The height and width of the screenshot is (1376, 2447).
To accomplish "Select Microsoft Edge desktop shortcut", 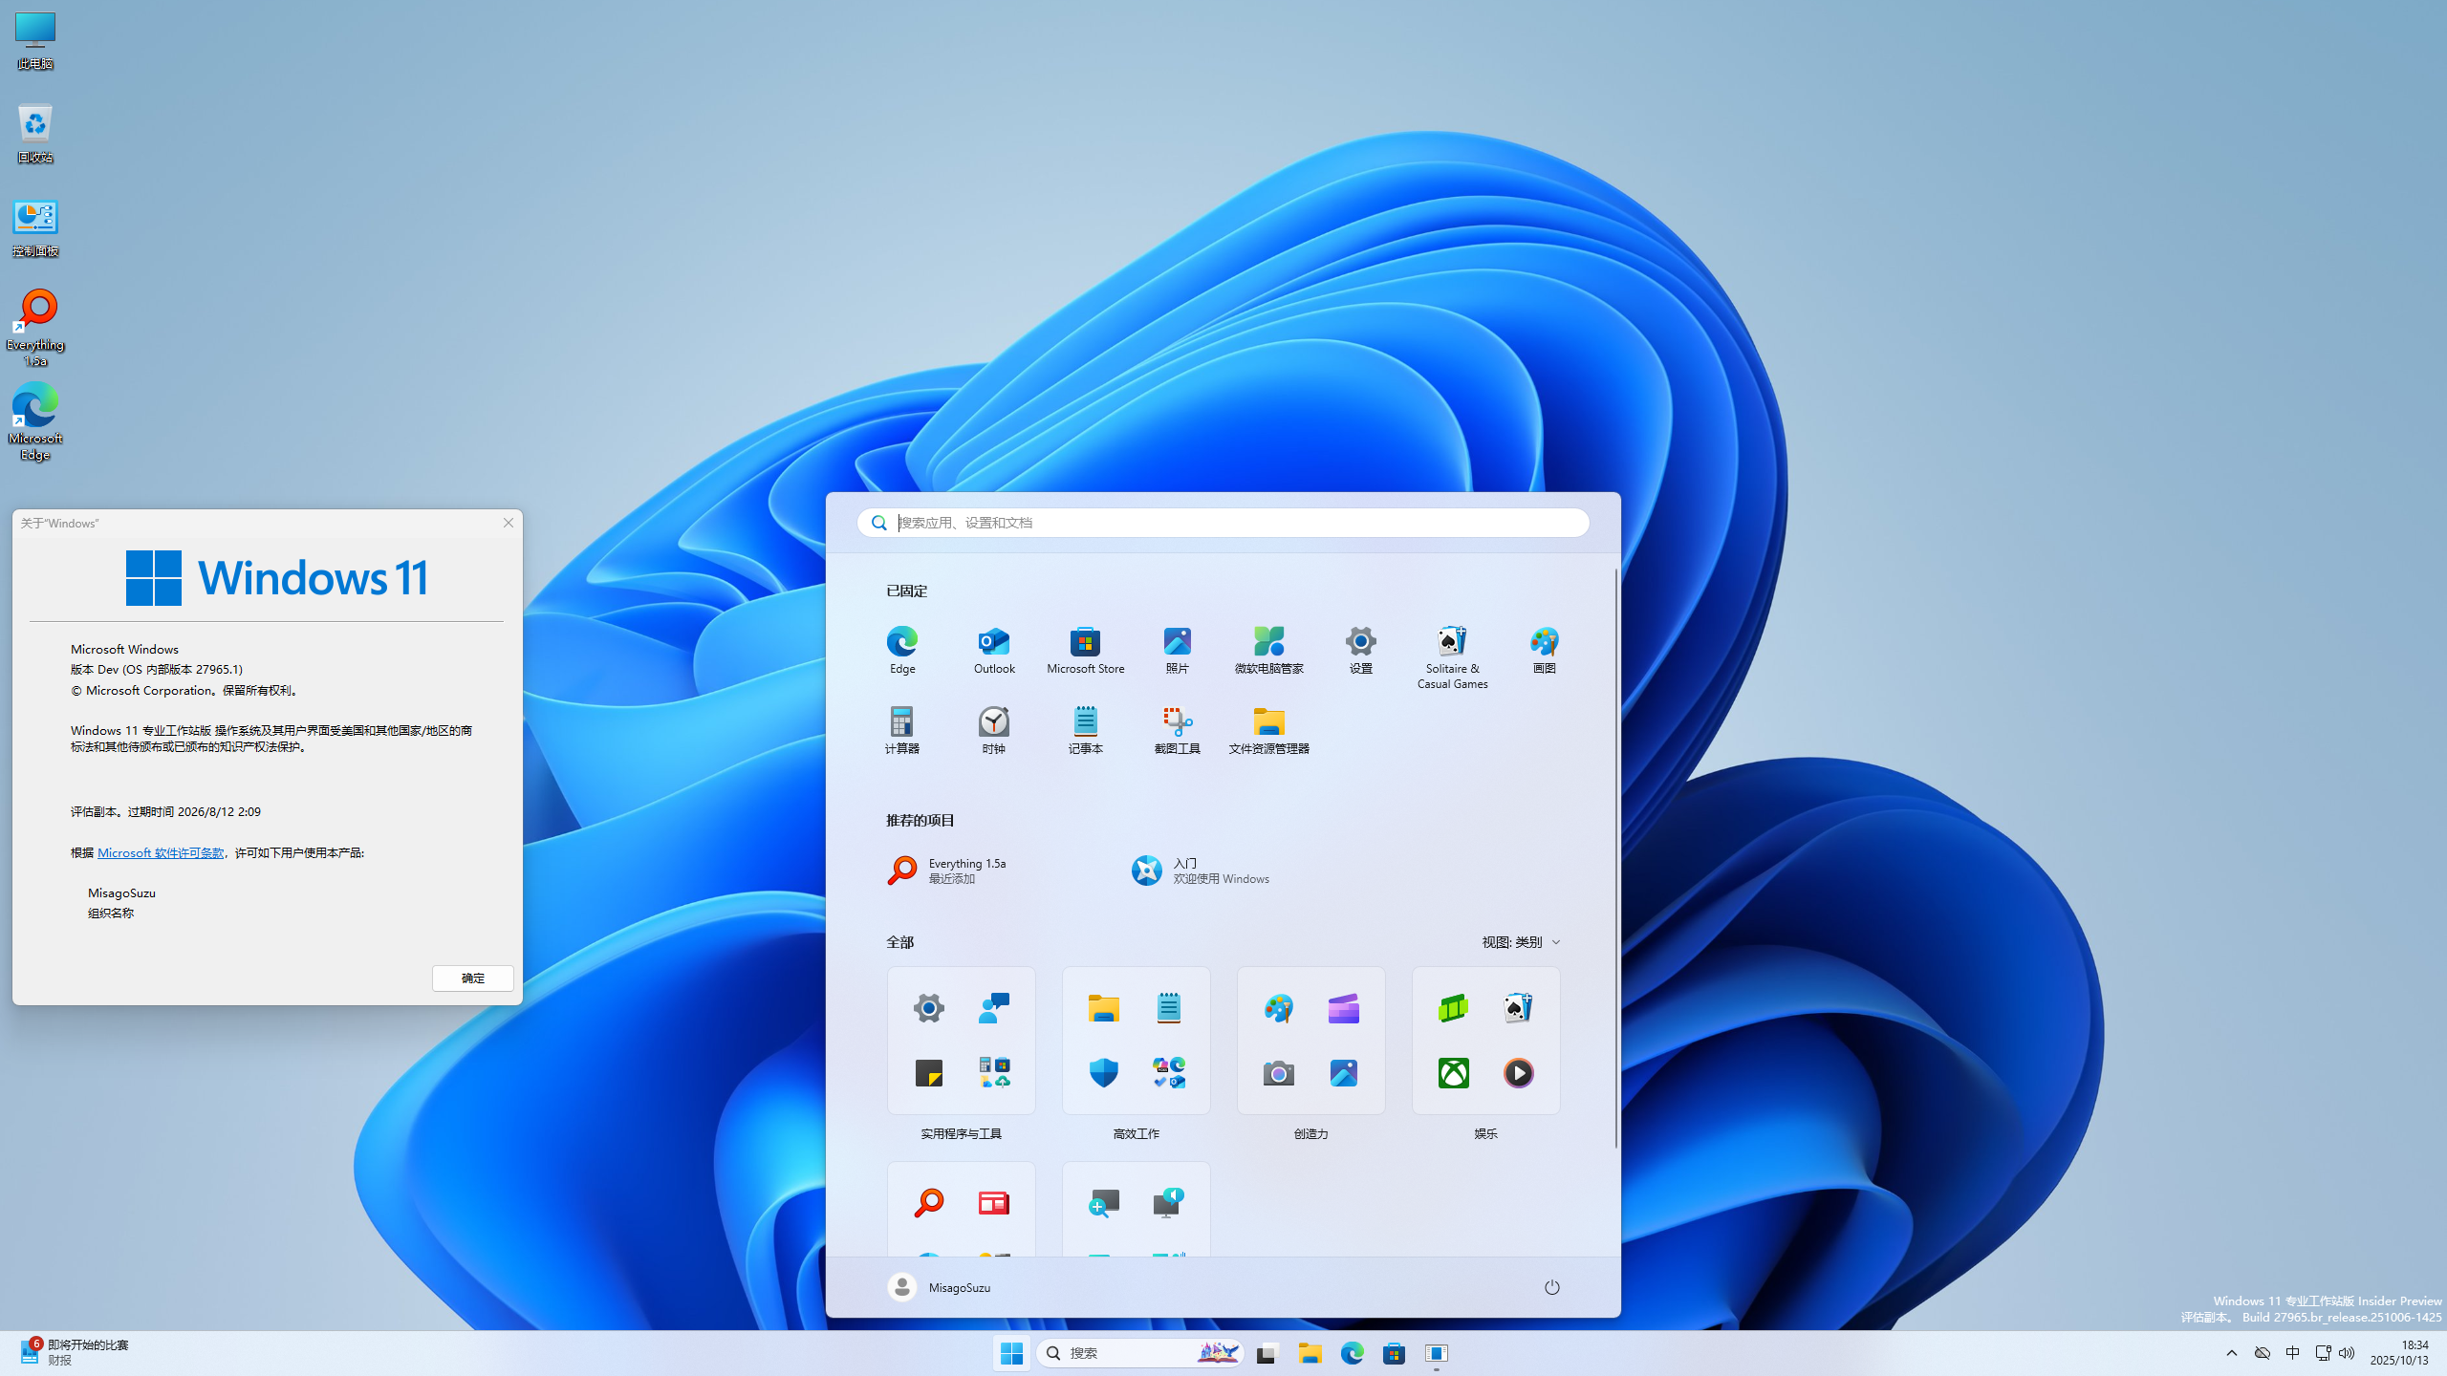I will [35, 422].
